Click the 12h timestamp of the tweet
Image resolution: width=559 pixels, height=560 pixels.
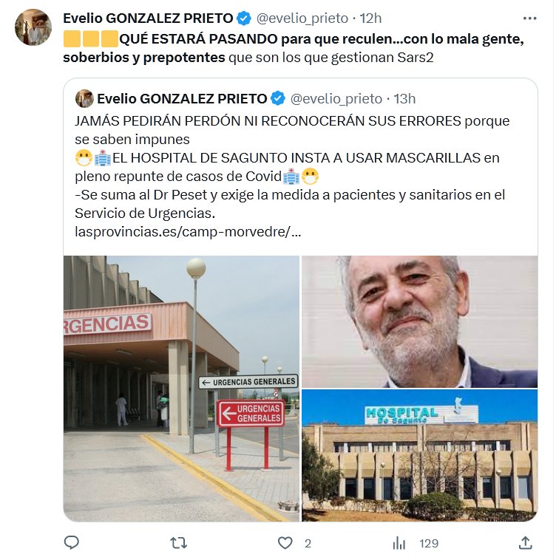coord(370,18)
